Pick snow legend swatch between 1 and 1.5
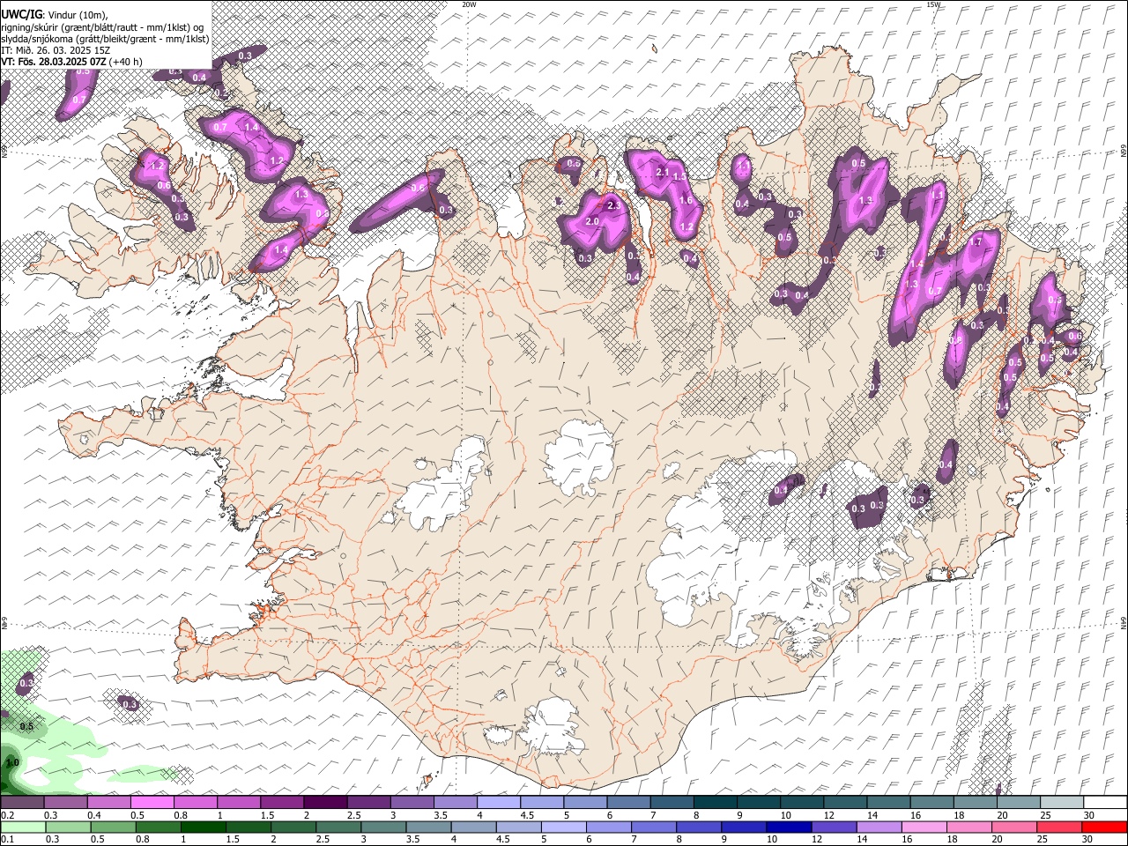This screenshot has height=846, width=1128. [x=238, y=802]
